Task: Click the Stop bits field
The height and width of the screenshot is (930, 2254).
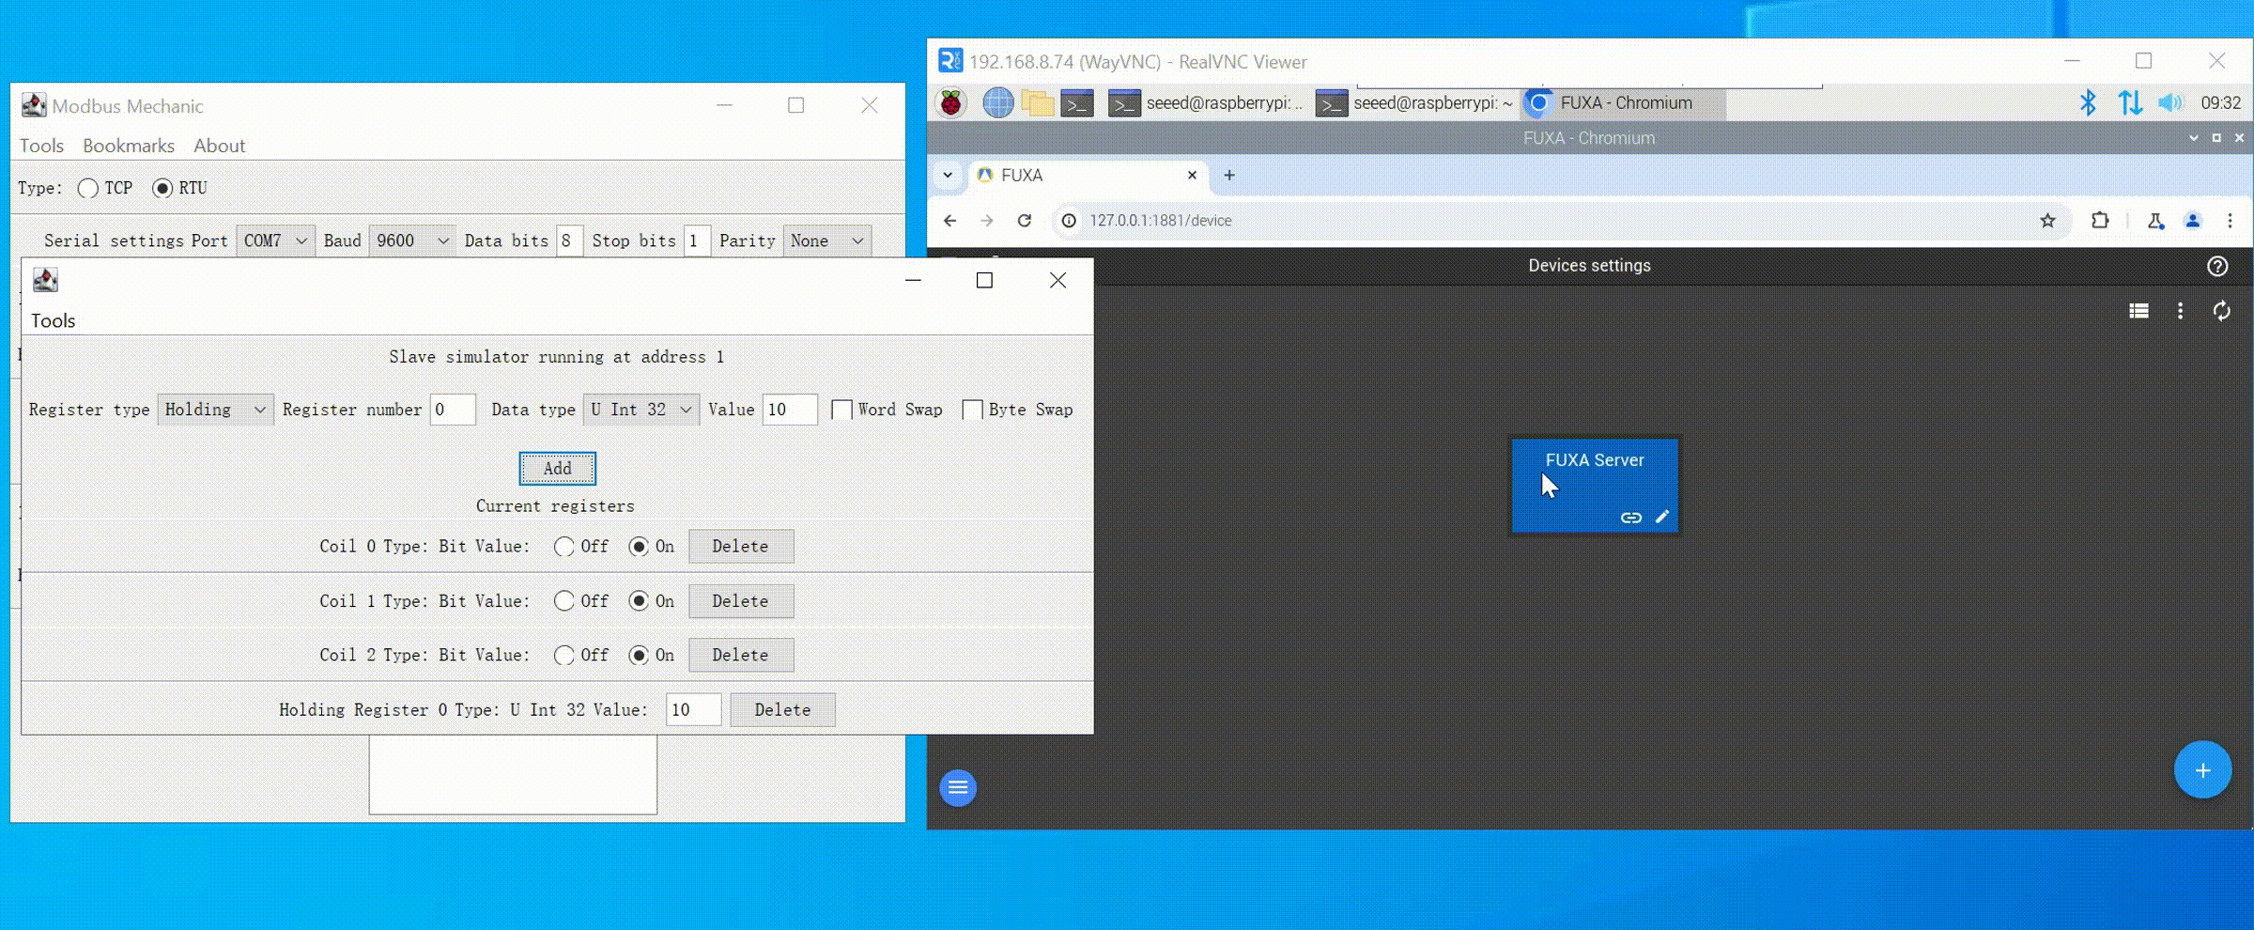Action: click(697, 241)
